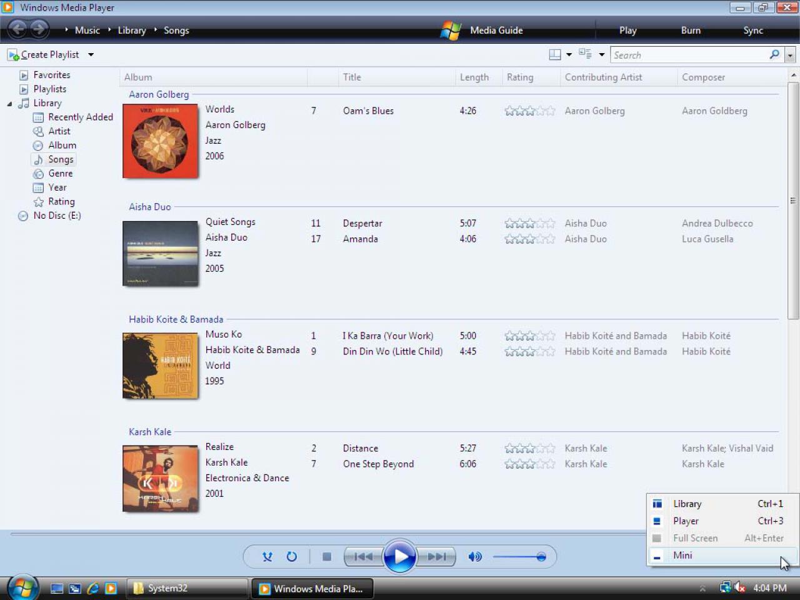Set the star rating for Despertar
Screen dimensions: 800x600
pyautogui.click(x=529, y=224)
